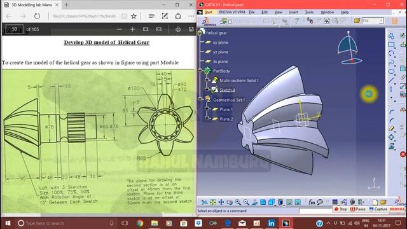The width and height of the screenshot is (407, 229).
Task: Click the compass in the CATIA viewport
Action: 349,48
